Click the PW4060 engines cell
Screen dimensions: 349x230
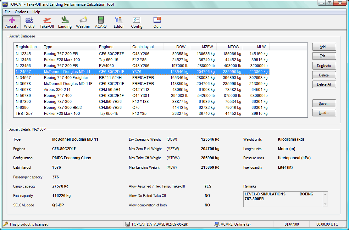pos(106,66)
